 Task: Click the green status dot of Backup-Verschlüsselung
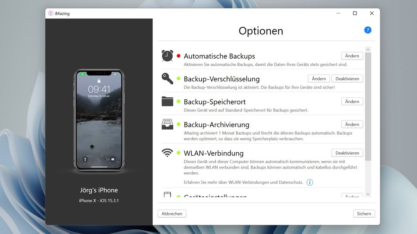[x=179, y=78]
